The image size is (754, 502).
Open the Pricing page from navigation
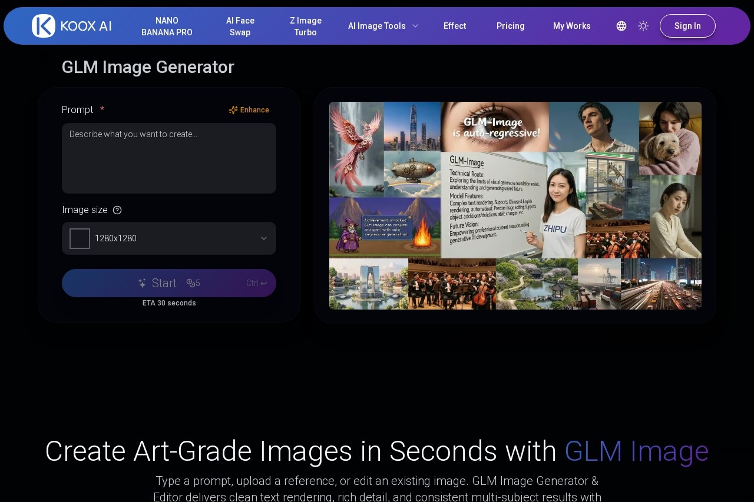[x=510, y=26]
